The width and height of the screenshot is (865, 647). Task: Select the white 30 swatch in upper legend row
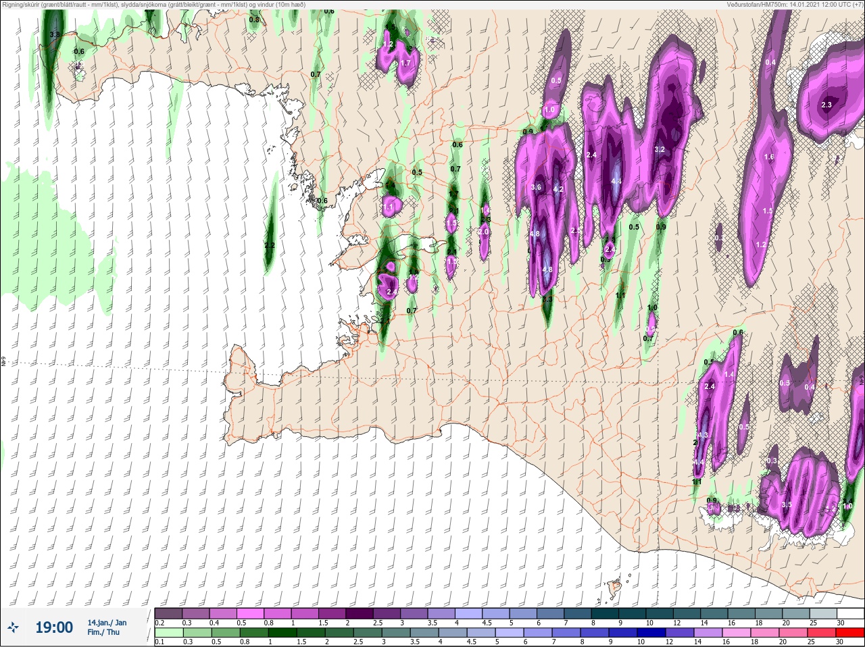point(851,614)
